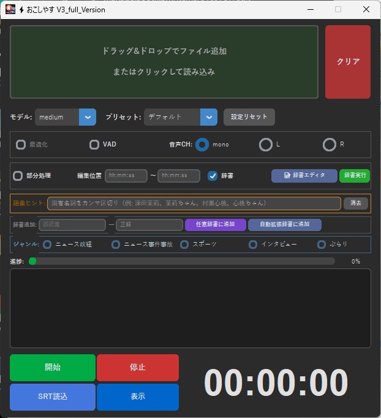
Task: Click the 00:00:00 timer display
Action: coord(276,382)
